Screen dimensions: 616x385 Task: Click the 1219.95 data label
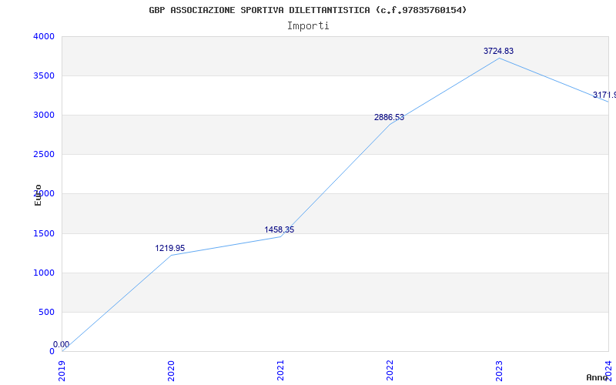point(169,248)
